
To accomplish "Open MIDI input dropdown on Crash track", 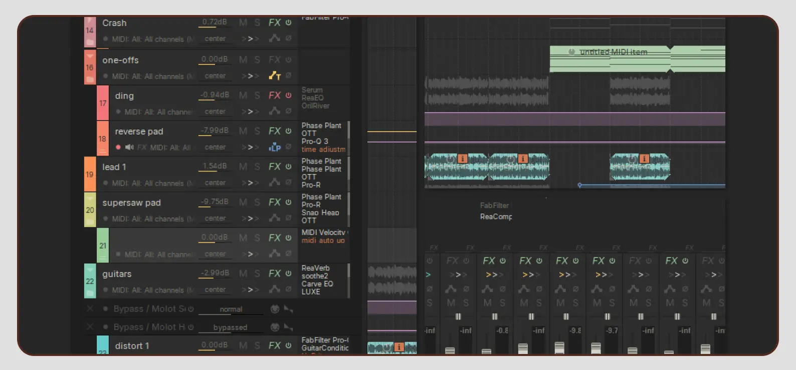I will point(153,39).
